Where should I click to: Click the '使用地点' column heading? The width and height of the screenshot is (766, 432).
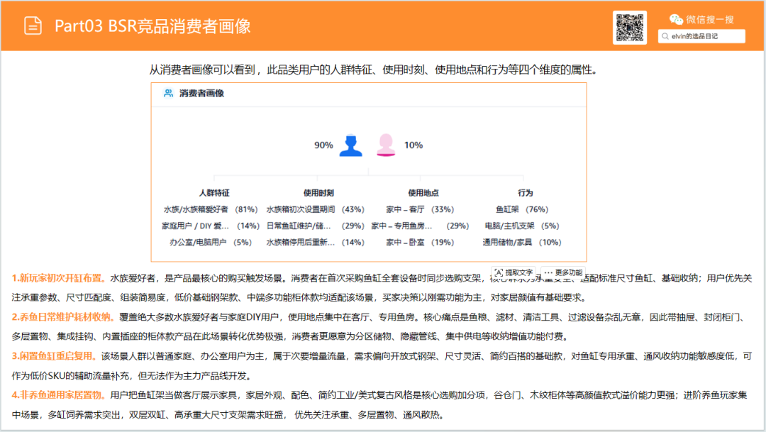point(423,193)
